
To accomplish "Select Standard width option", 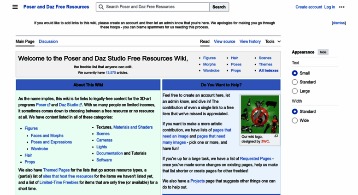I will [294, 112].
